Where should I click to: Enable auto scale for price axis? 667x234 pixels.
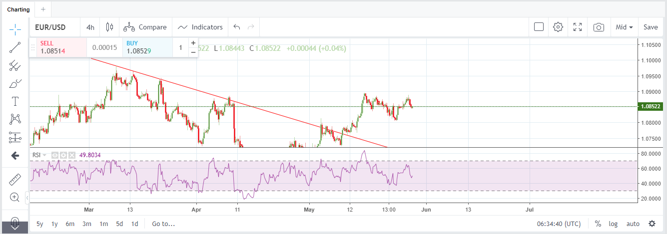click(633, 224)
